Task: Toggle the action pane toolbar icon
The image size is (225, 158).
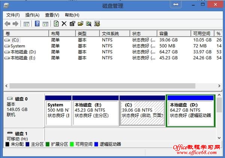Action: [x=45, y=24]
